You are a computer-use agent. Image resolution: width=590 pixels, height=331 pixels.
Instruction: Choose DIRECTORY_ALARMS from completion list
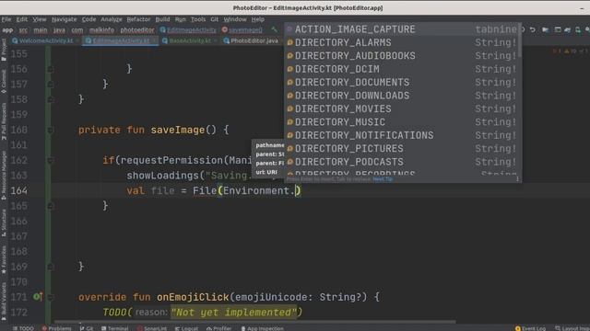tap(402, 42)
